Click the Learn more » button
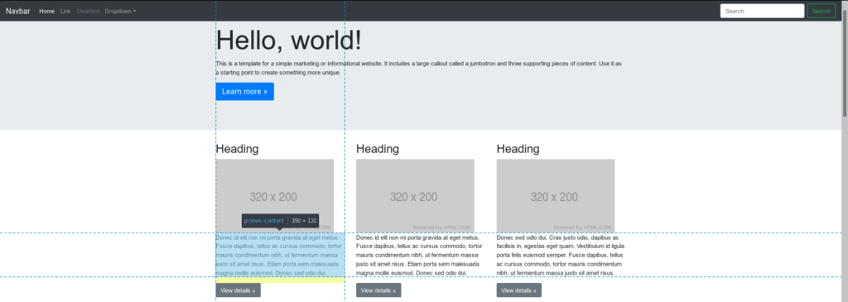848x302 pixels. [244, 91]
